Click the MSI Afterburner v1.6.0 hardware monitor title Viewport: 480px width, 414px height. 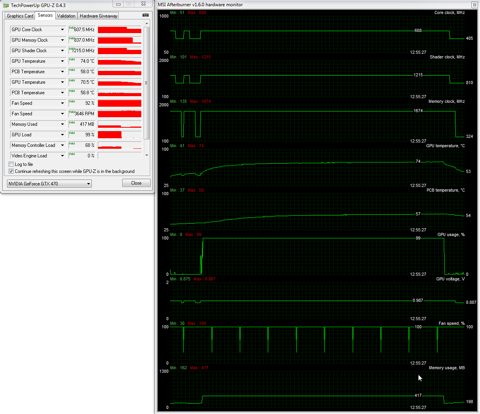(x=200, y=5)
